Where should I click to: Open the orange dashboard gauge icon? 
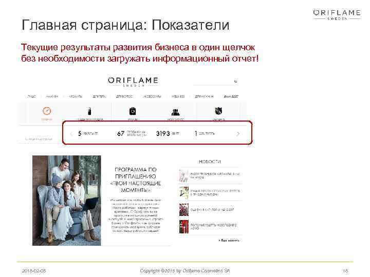47,111
